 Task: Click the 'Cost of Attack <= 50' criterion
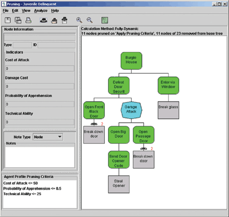pyautogui.click(x=21, y=183)
